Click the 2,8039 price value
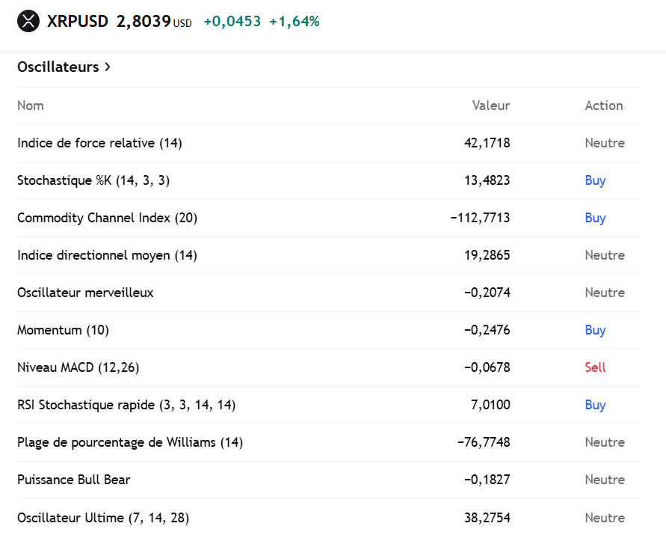The image size is (666, 544). (x=143, y=22)
